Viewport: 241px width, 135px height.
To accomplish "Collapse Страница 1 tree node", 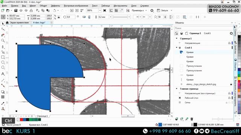I will click(x=177, y=38).
